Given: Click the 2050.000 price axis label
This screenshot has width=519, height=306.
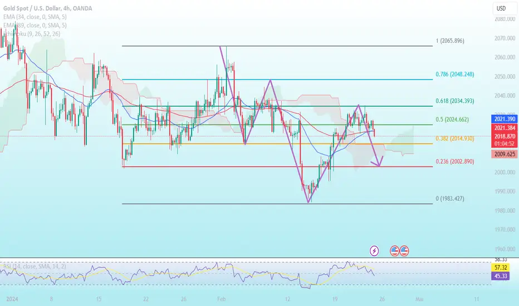Looking at the screenshot, I should (505, 76).
